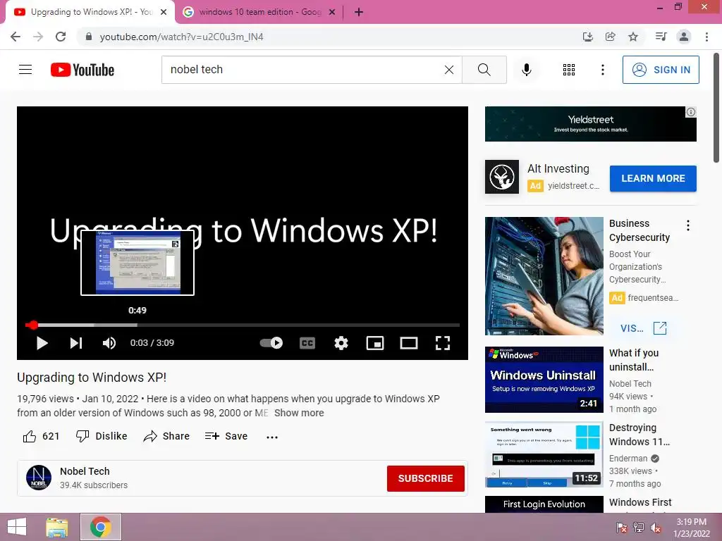This screenshot has height=541, width=722.
Task: Open Chrome media controls
Action: [x=661, y=37]
